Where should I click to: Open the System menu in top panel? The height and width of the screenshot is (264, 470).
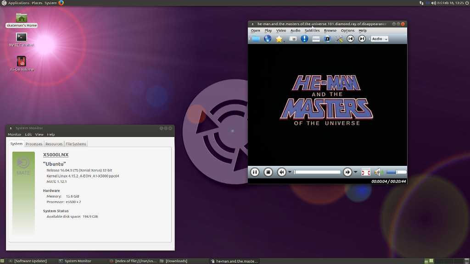tap(50, 3)
